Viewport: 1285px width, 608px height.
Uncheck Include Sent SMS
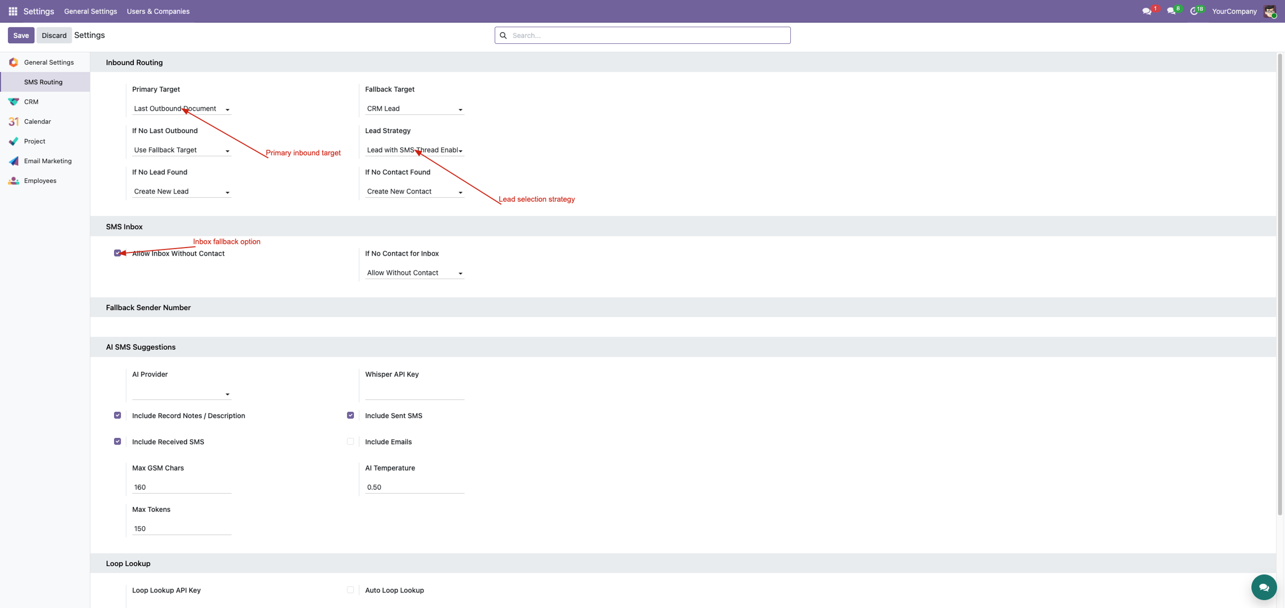pyautogui.click(x=350, y=415)
